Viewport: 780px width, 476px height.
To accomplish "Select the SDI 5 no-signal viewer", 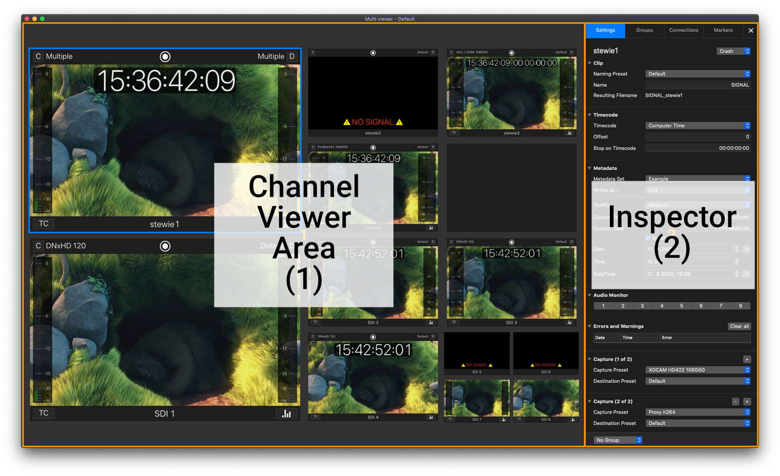I will [x=476, y=353].
